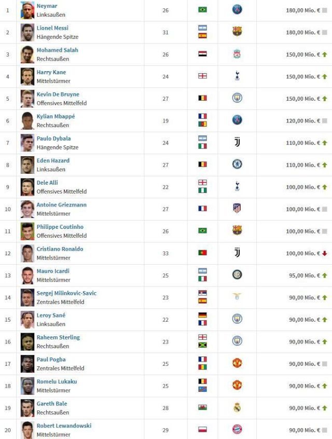Open Kylian Mbappé's player profile link
Screen dimensions: 332x439
pyautogui.click(x=56, y=116)
